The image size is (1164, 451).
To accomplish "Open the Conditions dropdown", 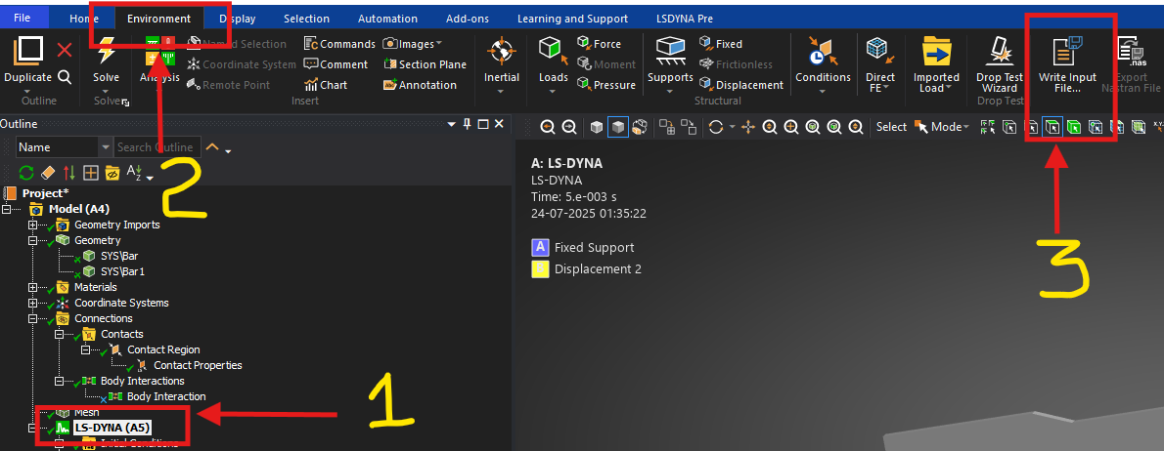I will pyautogui.click(x=823, y=91).
